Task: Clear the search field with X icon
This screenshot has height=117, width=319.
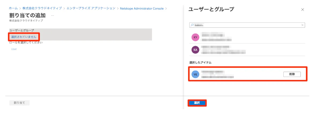Action: [302, 25]
